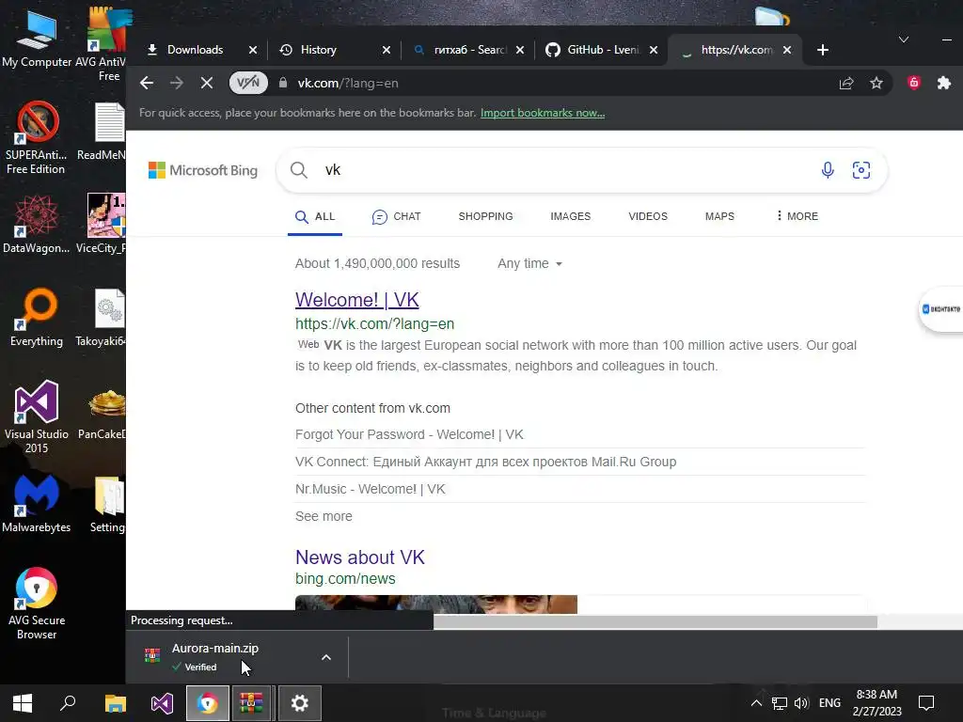
Task: Click the news image thumbnail
Action: 436,604
